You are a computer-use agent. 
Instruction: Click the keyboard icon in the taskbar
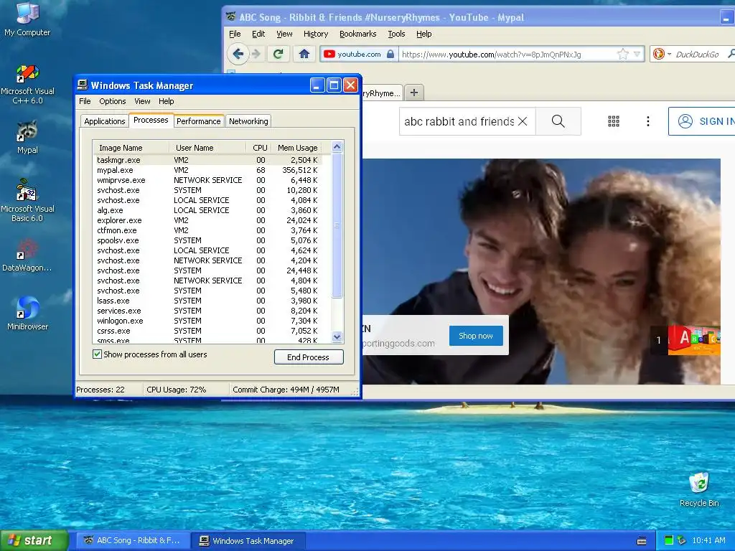(642, 541)
